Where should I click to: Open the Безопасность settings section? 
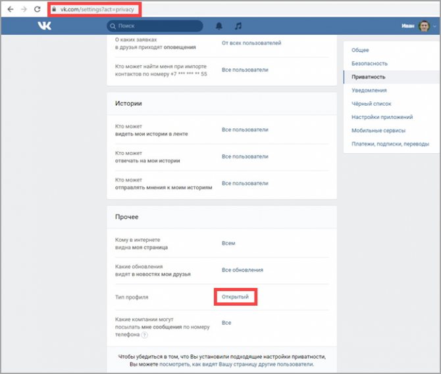pos(369,64)
